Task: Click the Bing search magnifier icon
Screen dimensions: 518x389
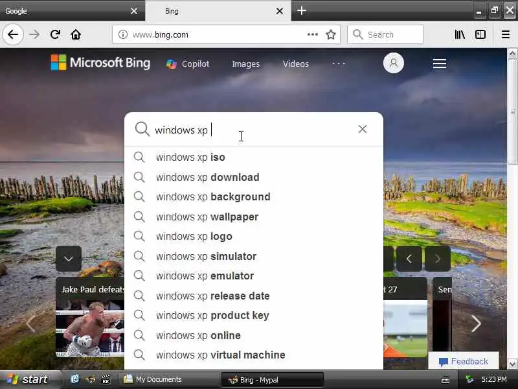Action: [x=142, y=129]
